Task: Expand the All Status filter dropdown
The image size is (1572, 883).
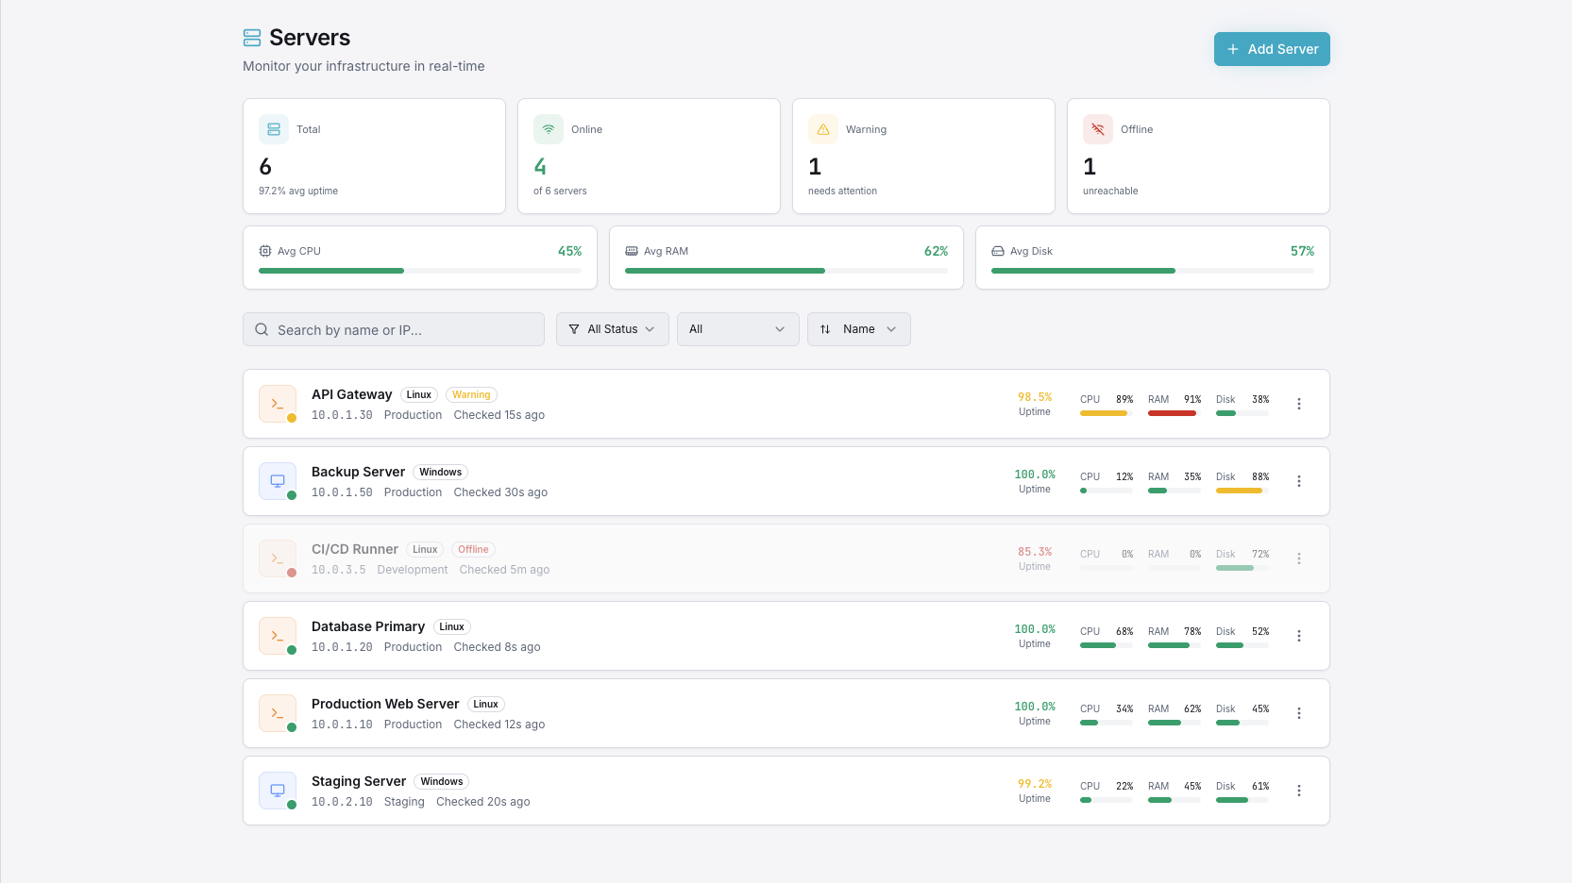Action: (x=612, y=329)
